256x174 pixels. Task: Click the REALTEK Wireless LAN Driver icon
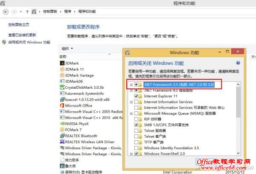pos(62,142)
